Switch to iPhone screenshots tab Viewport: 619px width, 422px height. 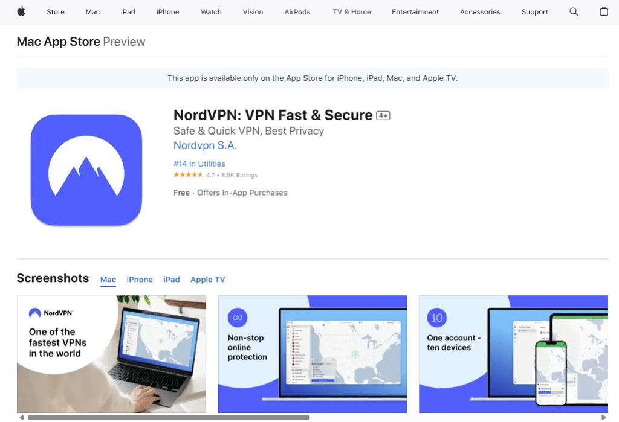[140, 280]
